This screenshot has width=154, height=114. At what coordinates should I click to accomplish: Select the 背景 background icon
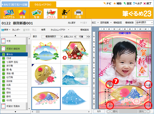pos(23,14)
